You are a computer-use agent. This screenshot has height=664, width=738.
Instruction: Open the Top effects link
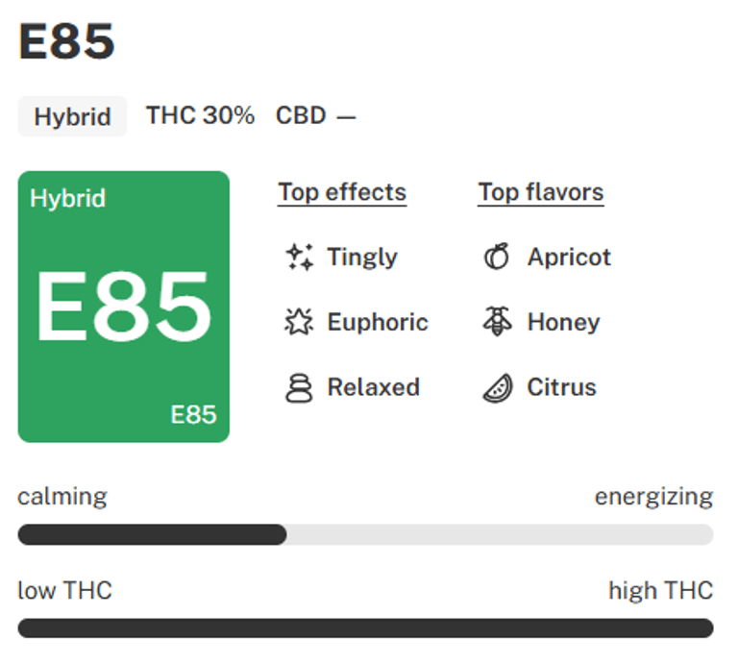(x=342, y=192)
